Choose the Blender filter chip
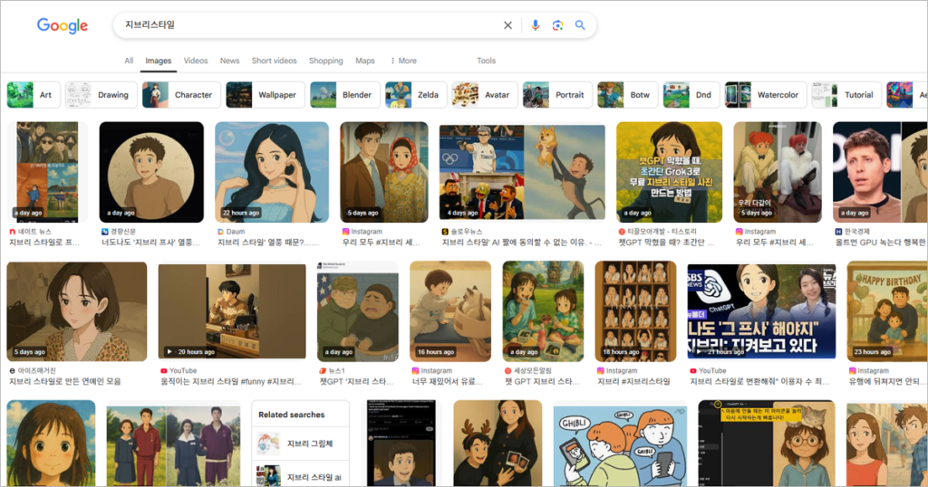Viewport: 928px width, 487px height. 345,94
